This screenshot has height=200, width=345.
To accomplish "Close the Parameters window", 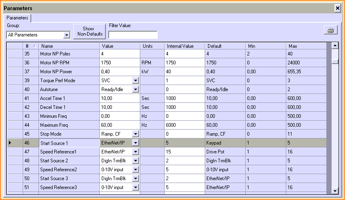I will coord(337,8).
